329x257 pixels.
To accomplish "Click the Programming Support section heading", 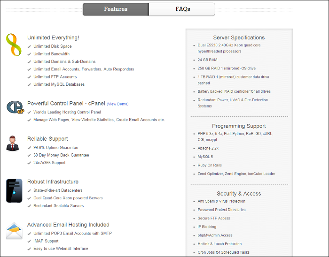I will point(239,126).
